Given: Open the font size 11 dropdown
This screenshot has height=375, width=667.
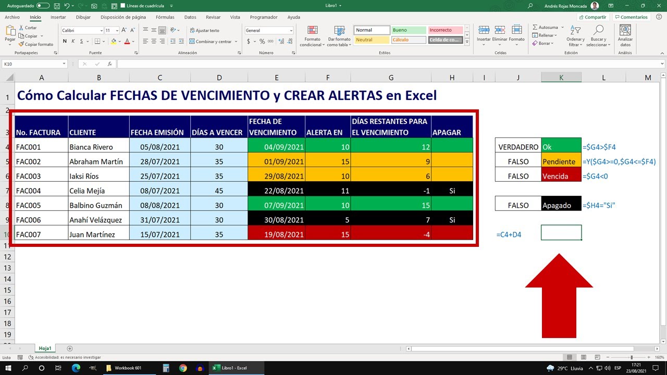Looking at the screenshot, I should [x=117, y=30].
